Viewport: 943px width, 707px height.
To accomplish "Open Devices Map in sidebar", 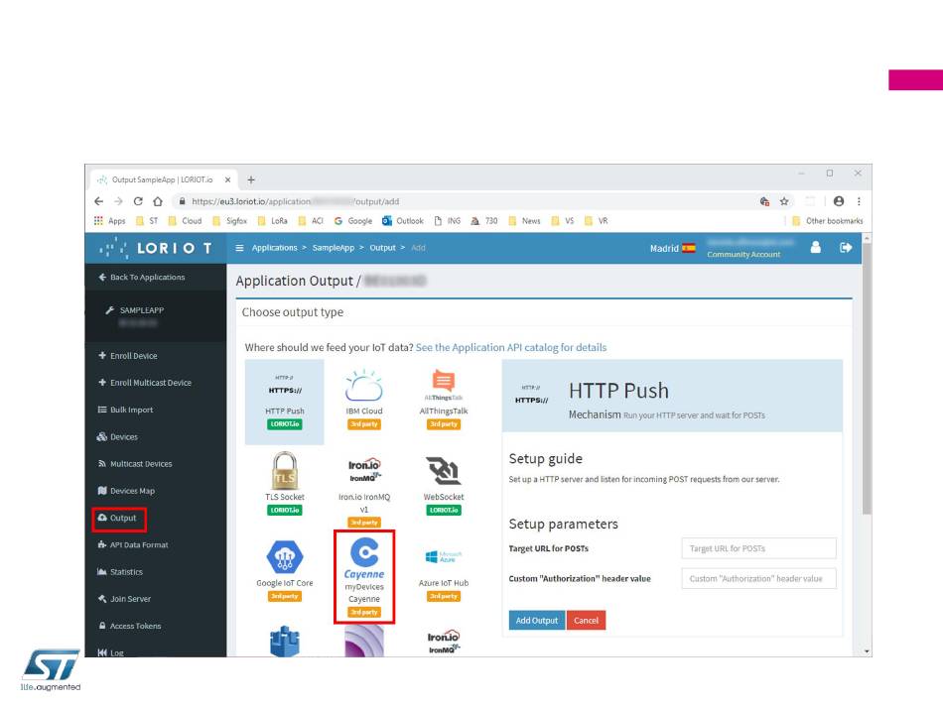I will (x=126, y=491).
